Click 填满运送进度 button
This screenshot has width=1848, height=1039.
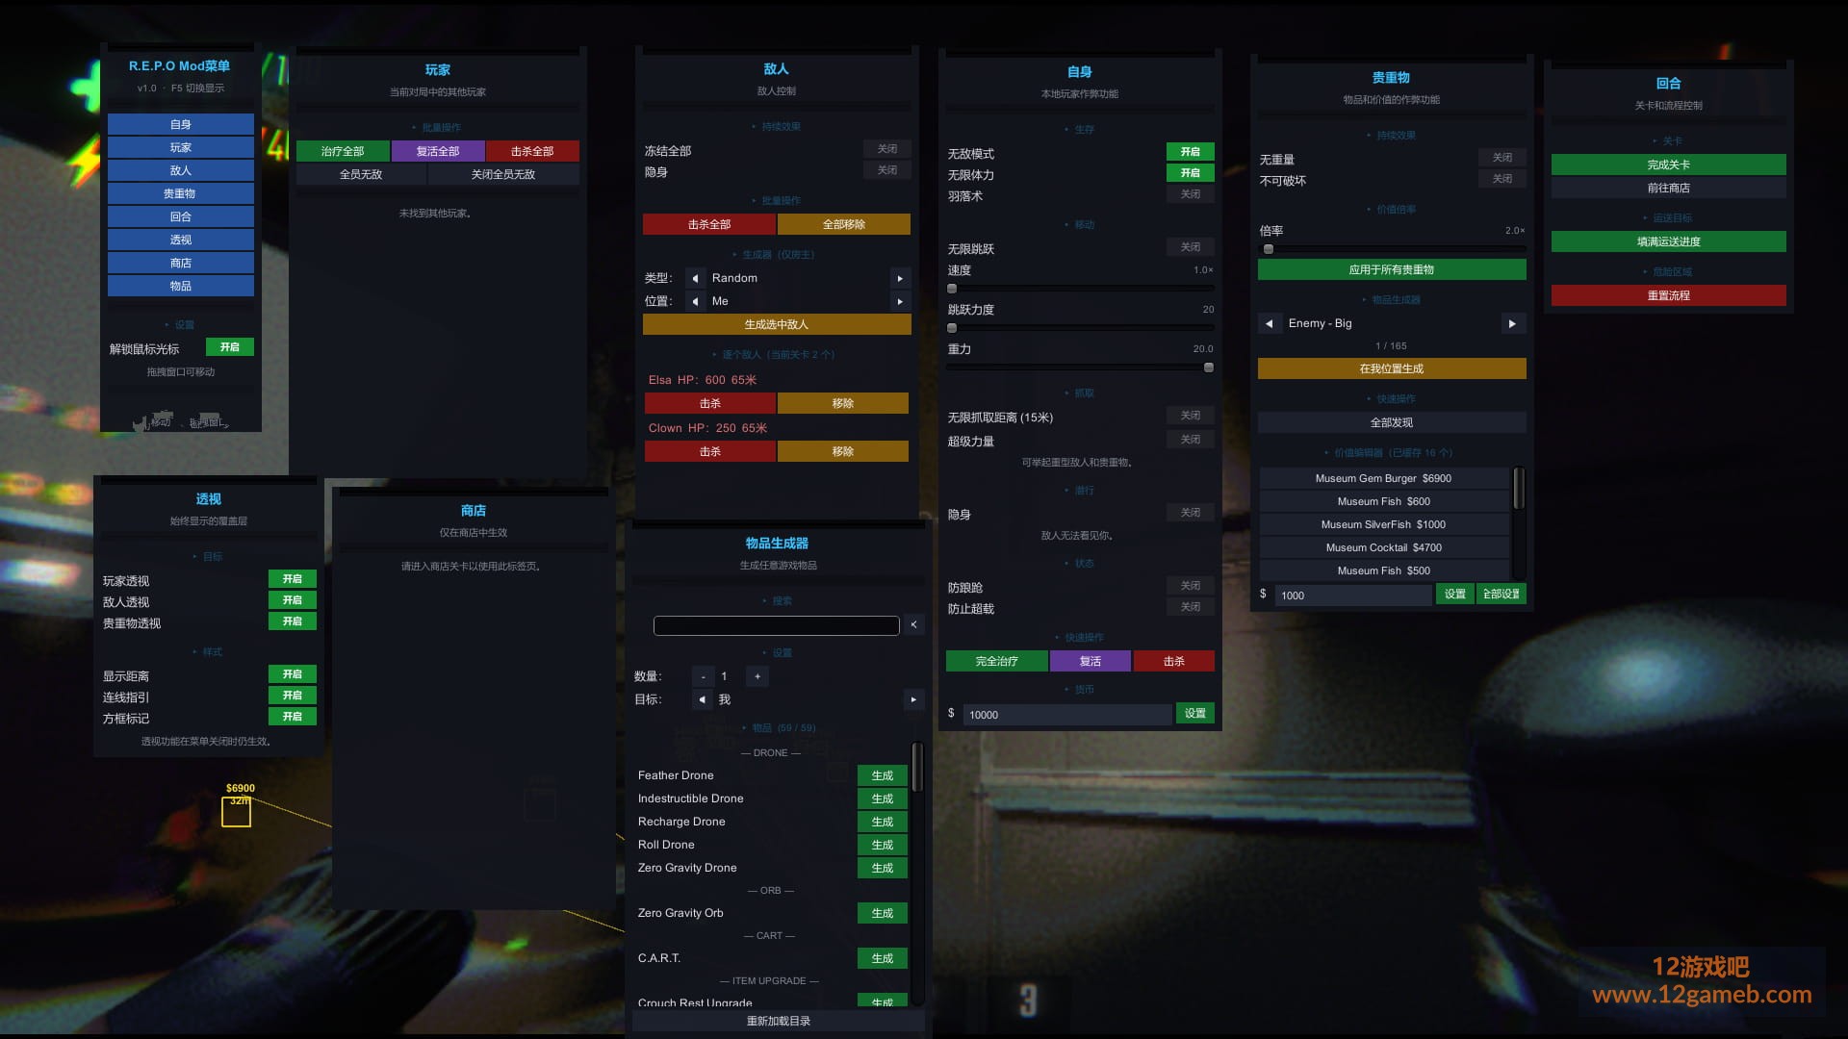[x=1669, y=241]
